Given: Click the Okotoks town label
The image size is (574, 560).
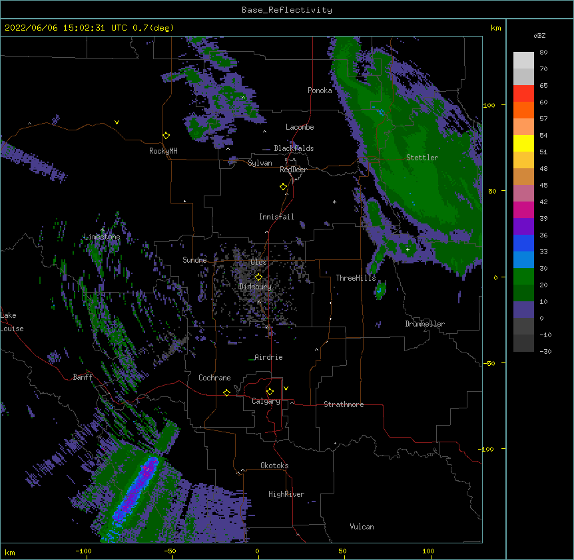Looking at the screenshot, I should pyautogui.click(x=274, y=466).
